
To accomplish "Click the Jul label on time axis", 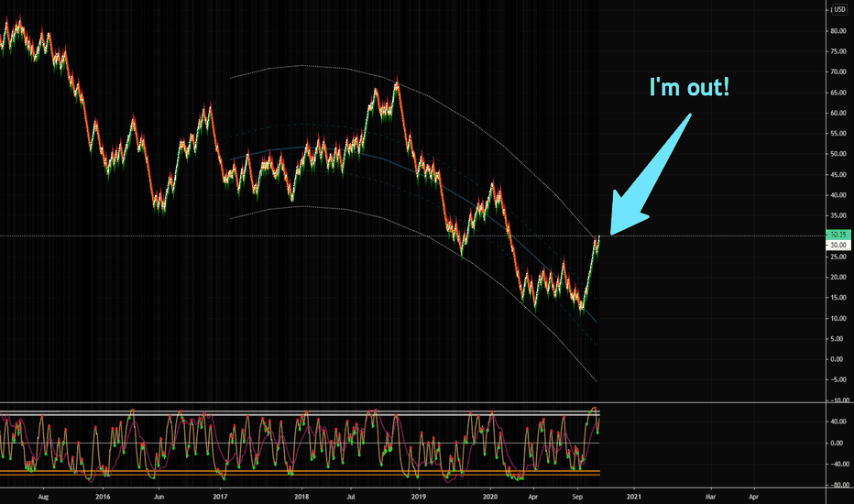I will (x=351, y=497).
